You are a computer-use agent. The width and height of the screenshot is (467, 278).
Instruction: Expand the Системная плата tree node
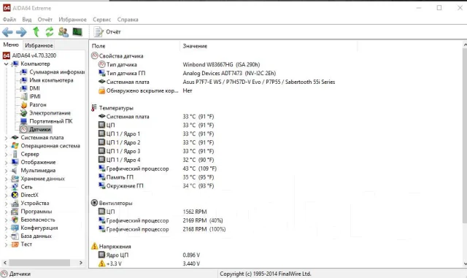coord(6,138)
